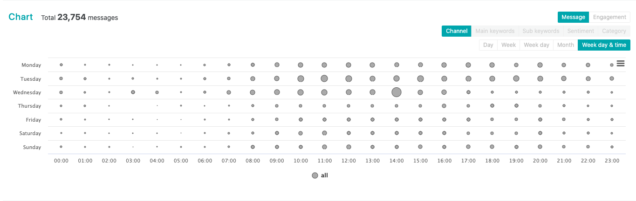Group chart by Month
Viewport: 636px width, 201px height.
(565, 45)
